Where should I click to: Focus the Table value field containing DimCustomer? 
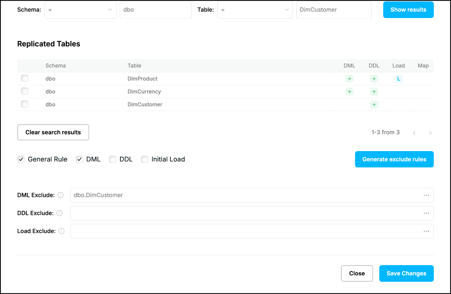(334, 10)
